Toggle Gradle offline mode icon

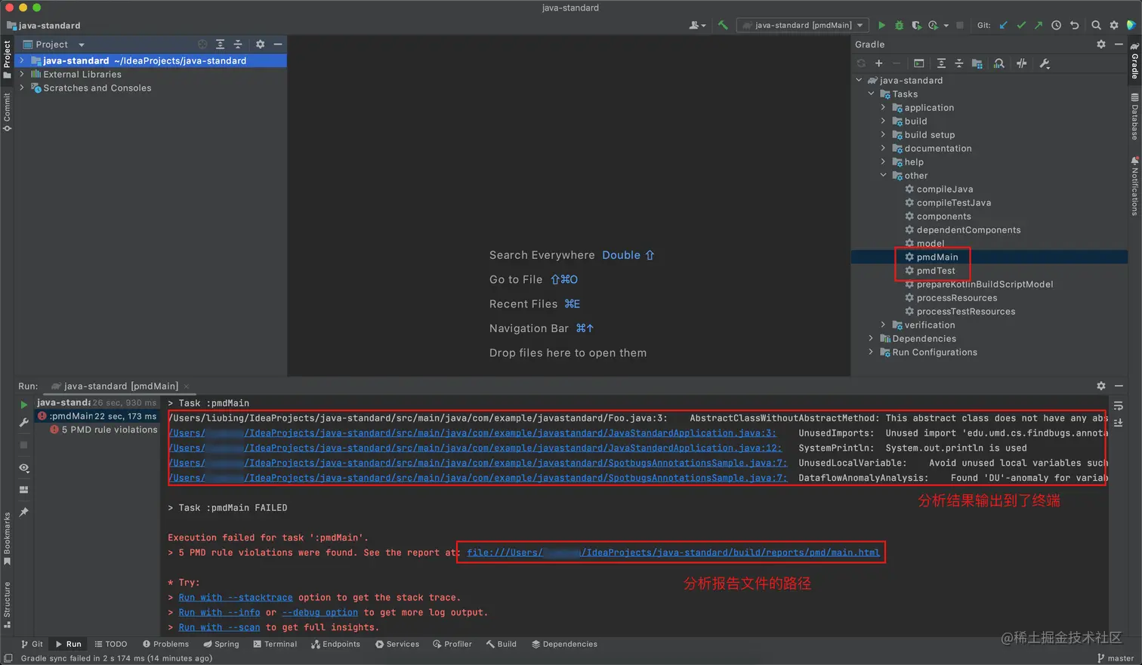tap(1022, 63)
